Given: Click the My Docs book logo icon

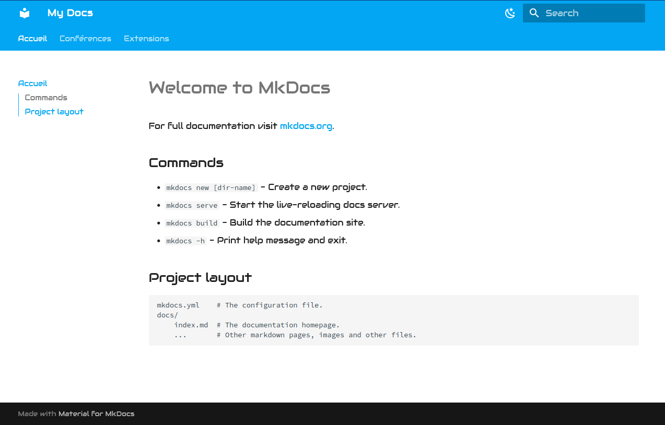Looking at the screenshot, I should pos(25,13).
